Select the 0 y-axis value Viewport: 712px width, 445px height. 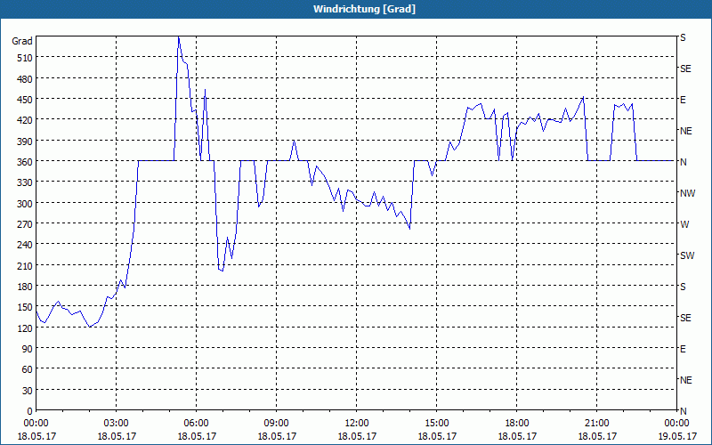(x=30, y=411)
